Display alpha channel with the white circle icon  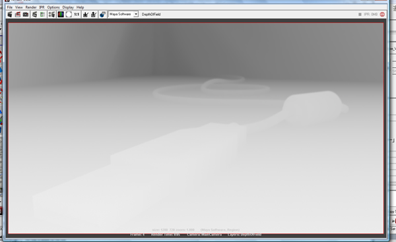(x=69, y=15)
